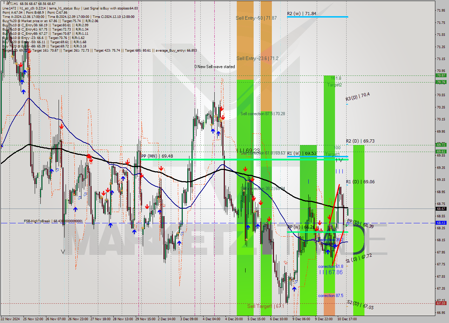Click the 'PP (MN) | 69.48' label
449x323 pixels.
tap(157, 156)
